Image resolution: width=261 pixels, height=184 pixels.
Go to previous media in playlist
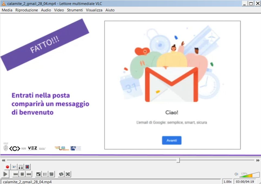pos(16,174)
